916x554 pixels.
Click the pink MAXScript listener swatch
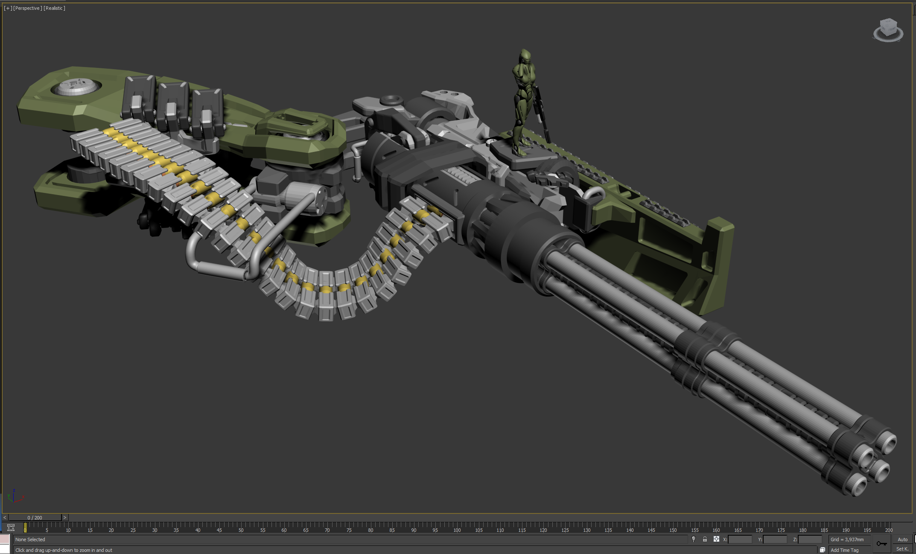[5, 539]
